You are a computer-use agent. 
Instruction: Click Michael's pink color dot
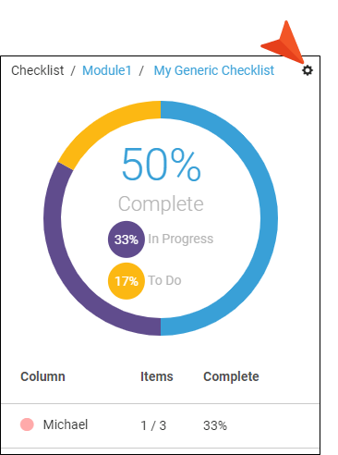[27, 424]
